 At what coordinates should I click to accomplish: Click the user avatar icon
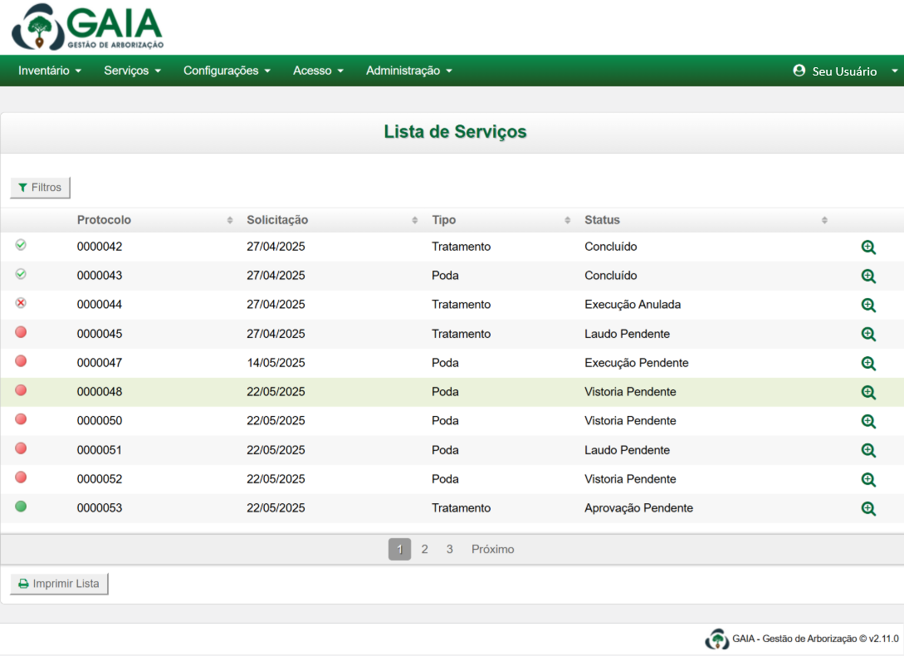[x=799, y=71]
